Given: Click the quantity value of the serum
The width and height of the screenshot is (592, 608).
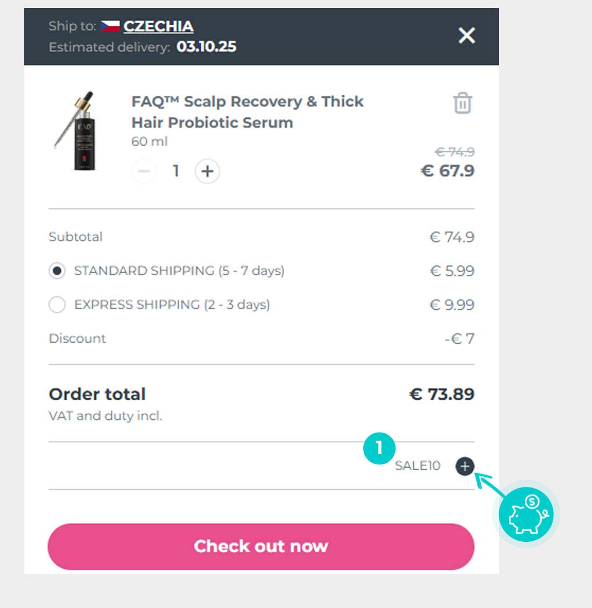Looking at the screenshot, I should click(x=175, y=171).
